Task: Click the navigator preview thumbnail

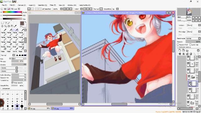Action: (189, 12)
